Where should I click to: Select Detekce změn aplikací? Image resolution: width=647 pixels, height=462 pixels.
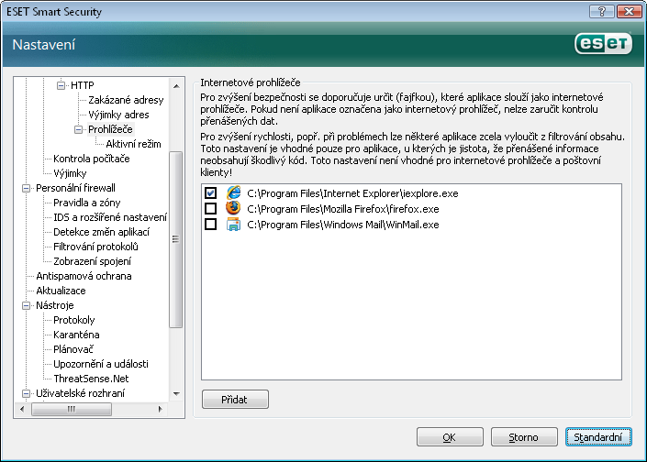[101, 232]
